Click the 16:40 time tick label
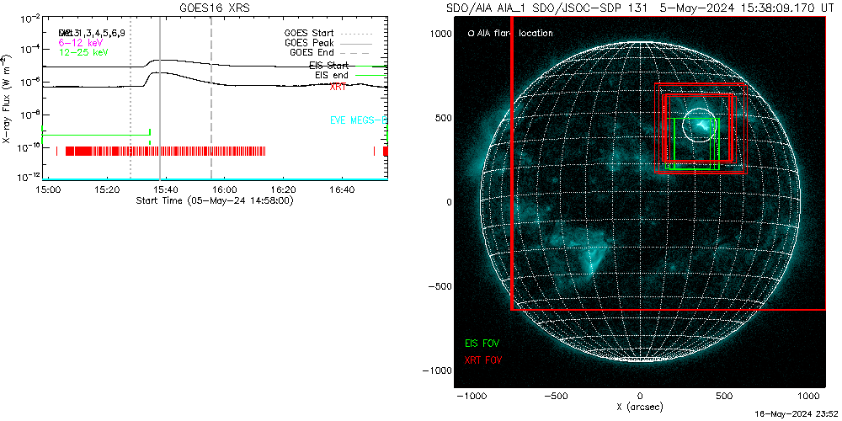The height and width of the screenshot is (421, 842). (x=342, y=189)
